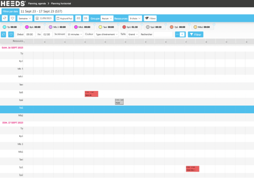Open the grey Sp2 event on Saturday 16 Sept
The image size is (254, 178).
click(x=119, y=102)
